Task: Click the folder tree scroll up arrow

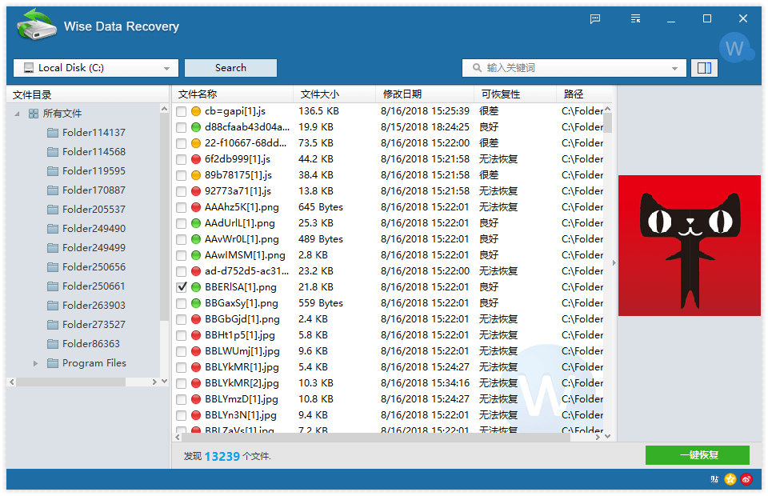Action: point(164,109)
